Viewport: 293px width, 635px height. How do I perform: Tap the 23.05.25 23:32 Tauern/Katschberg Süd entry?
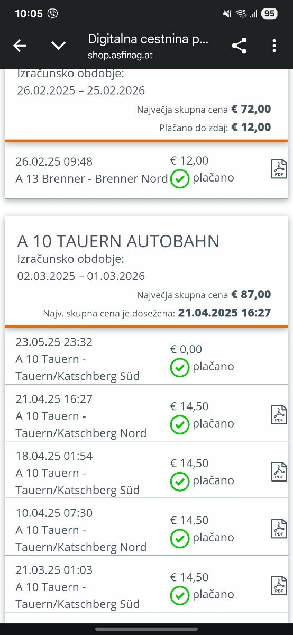pyautogui.click(x=146, y=359)
